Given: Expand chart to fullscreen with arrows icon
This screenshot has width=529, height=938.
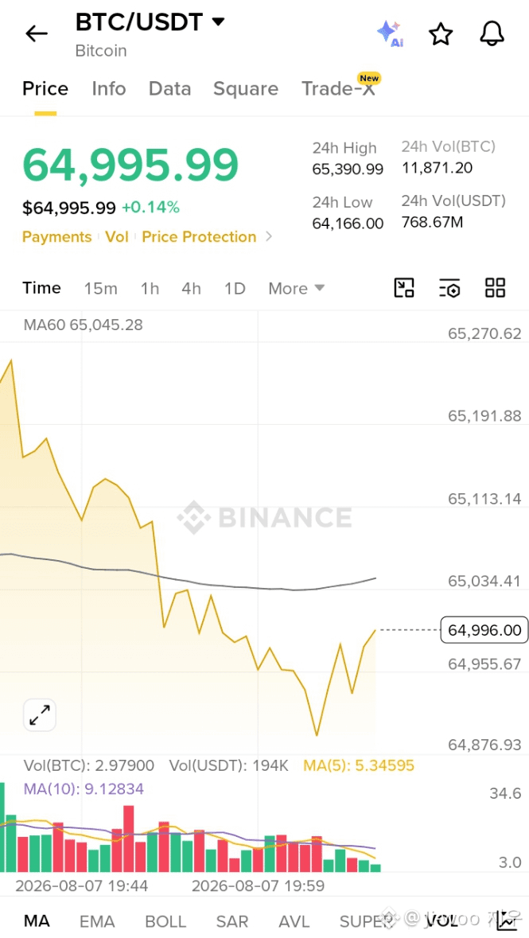Looking at the screenshot, I should click(x=40, y=715).
